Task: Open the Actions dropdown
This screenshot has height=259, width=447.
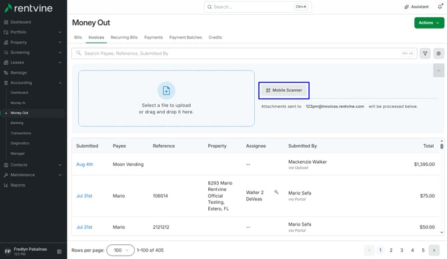Action: (429, 23)
